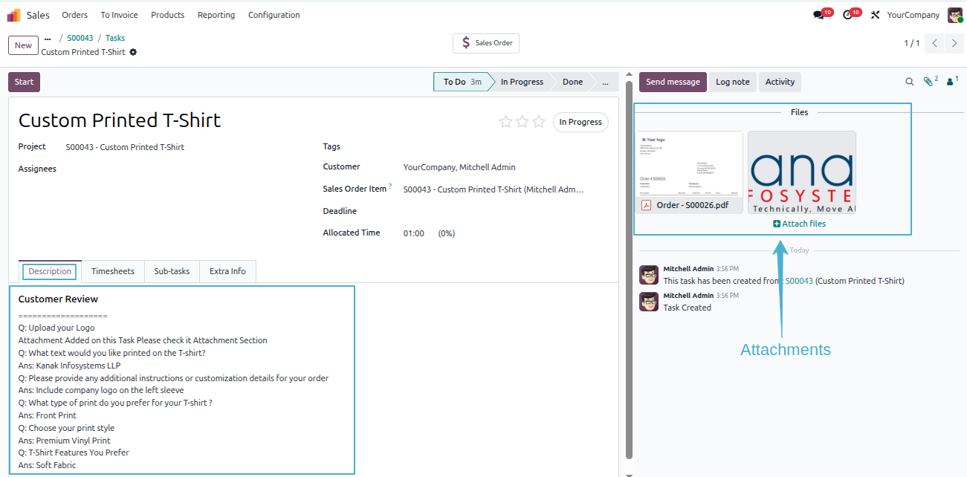This screenshot has width=967, height=477.
Task: Follow the S00043 breadcrumb link
Action: [80, 38]
